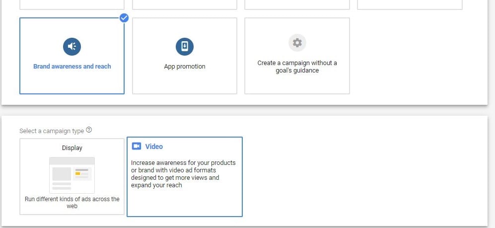The height and width of the screenshot is (228, 495).
Task: Open help beside Select a campaign type
Action: point(89,130)
